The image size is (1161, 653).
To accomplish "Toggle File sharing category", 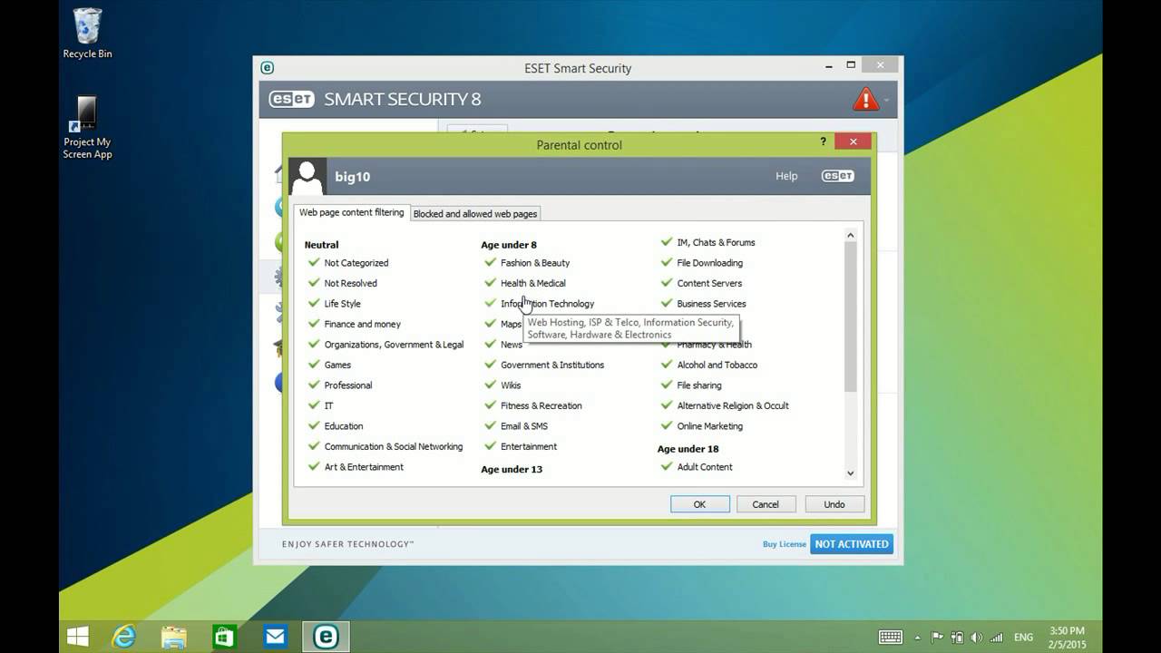I will (x=667, y=385).
